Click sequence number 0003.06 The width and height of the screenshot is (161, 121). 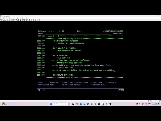click(41, 73)
